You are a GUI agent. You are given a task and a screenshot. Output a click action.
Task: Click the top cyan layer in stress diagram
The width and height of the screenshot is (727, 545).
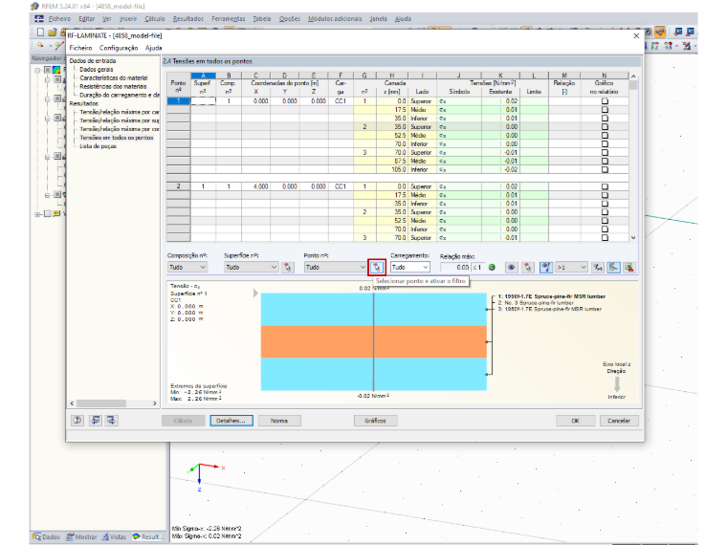pos(374,309)
